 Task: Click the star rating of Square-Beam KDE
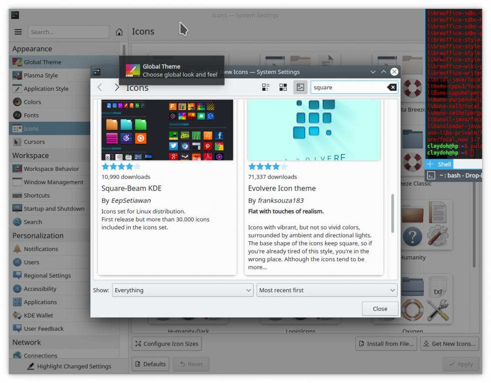tap(121, 167)
